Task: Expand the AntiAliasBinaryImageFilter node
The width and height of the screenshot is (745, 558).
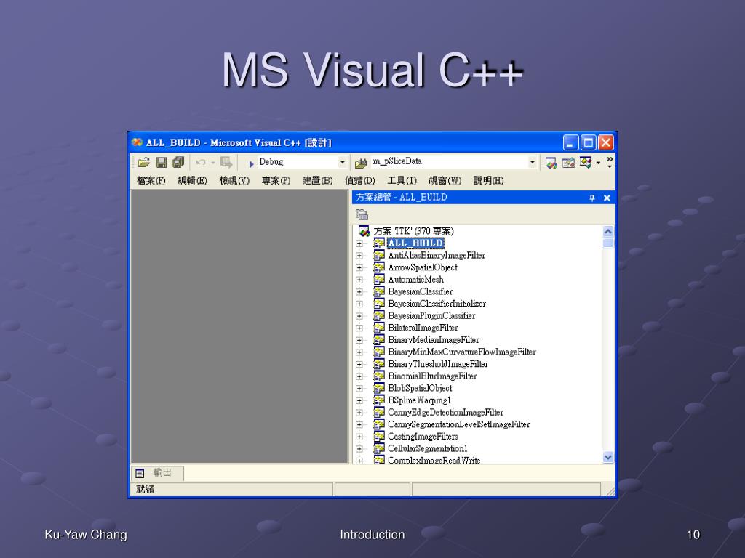Action: [359, 256]
